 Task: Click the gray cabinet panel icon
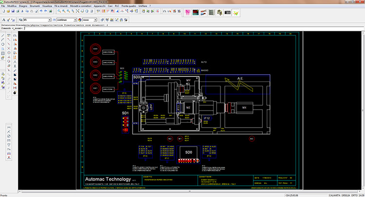[x=211, y=13]
